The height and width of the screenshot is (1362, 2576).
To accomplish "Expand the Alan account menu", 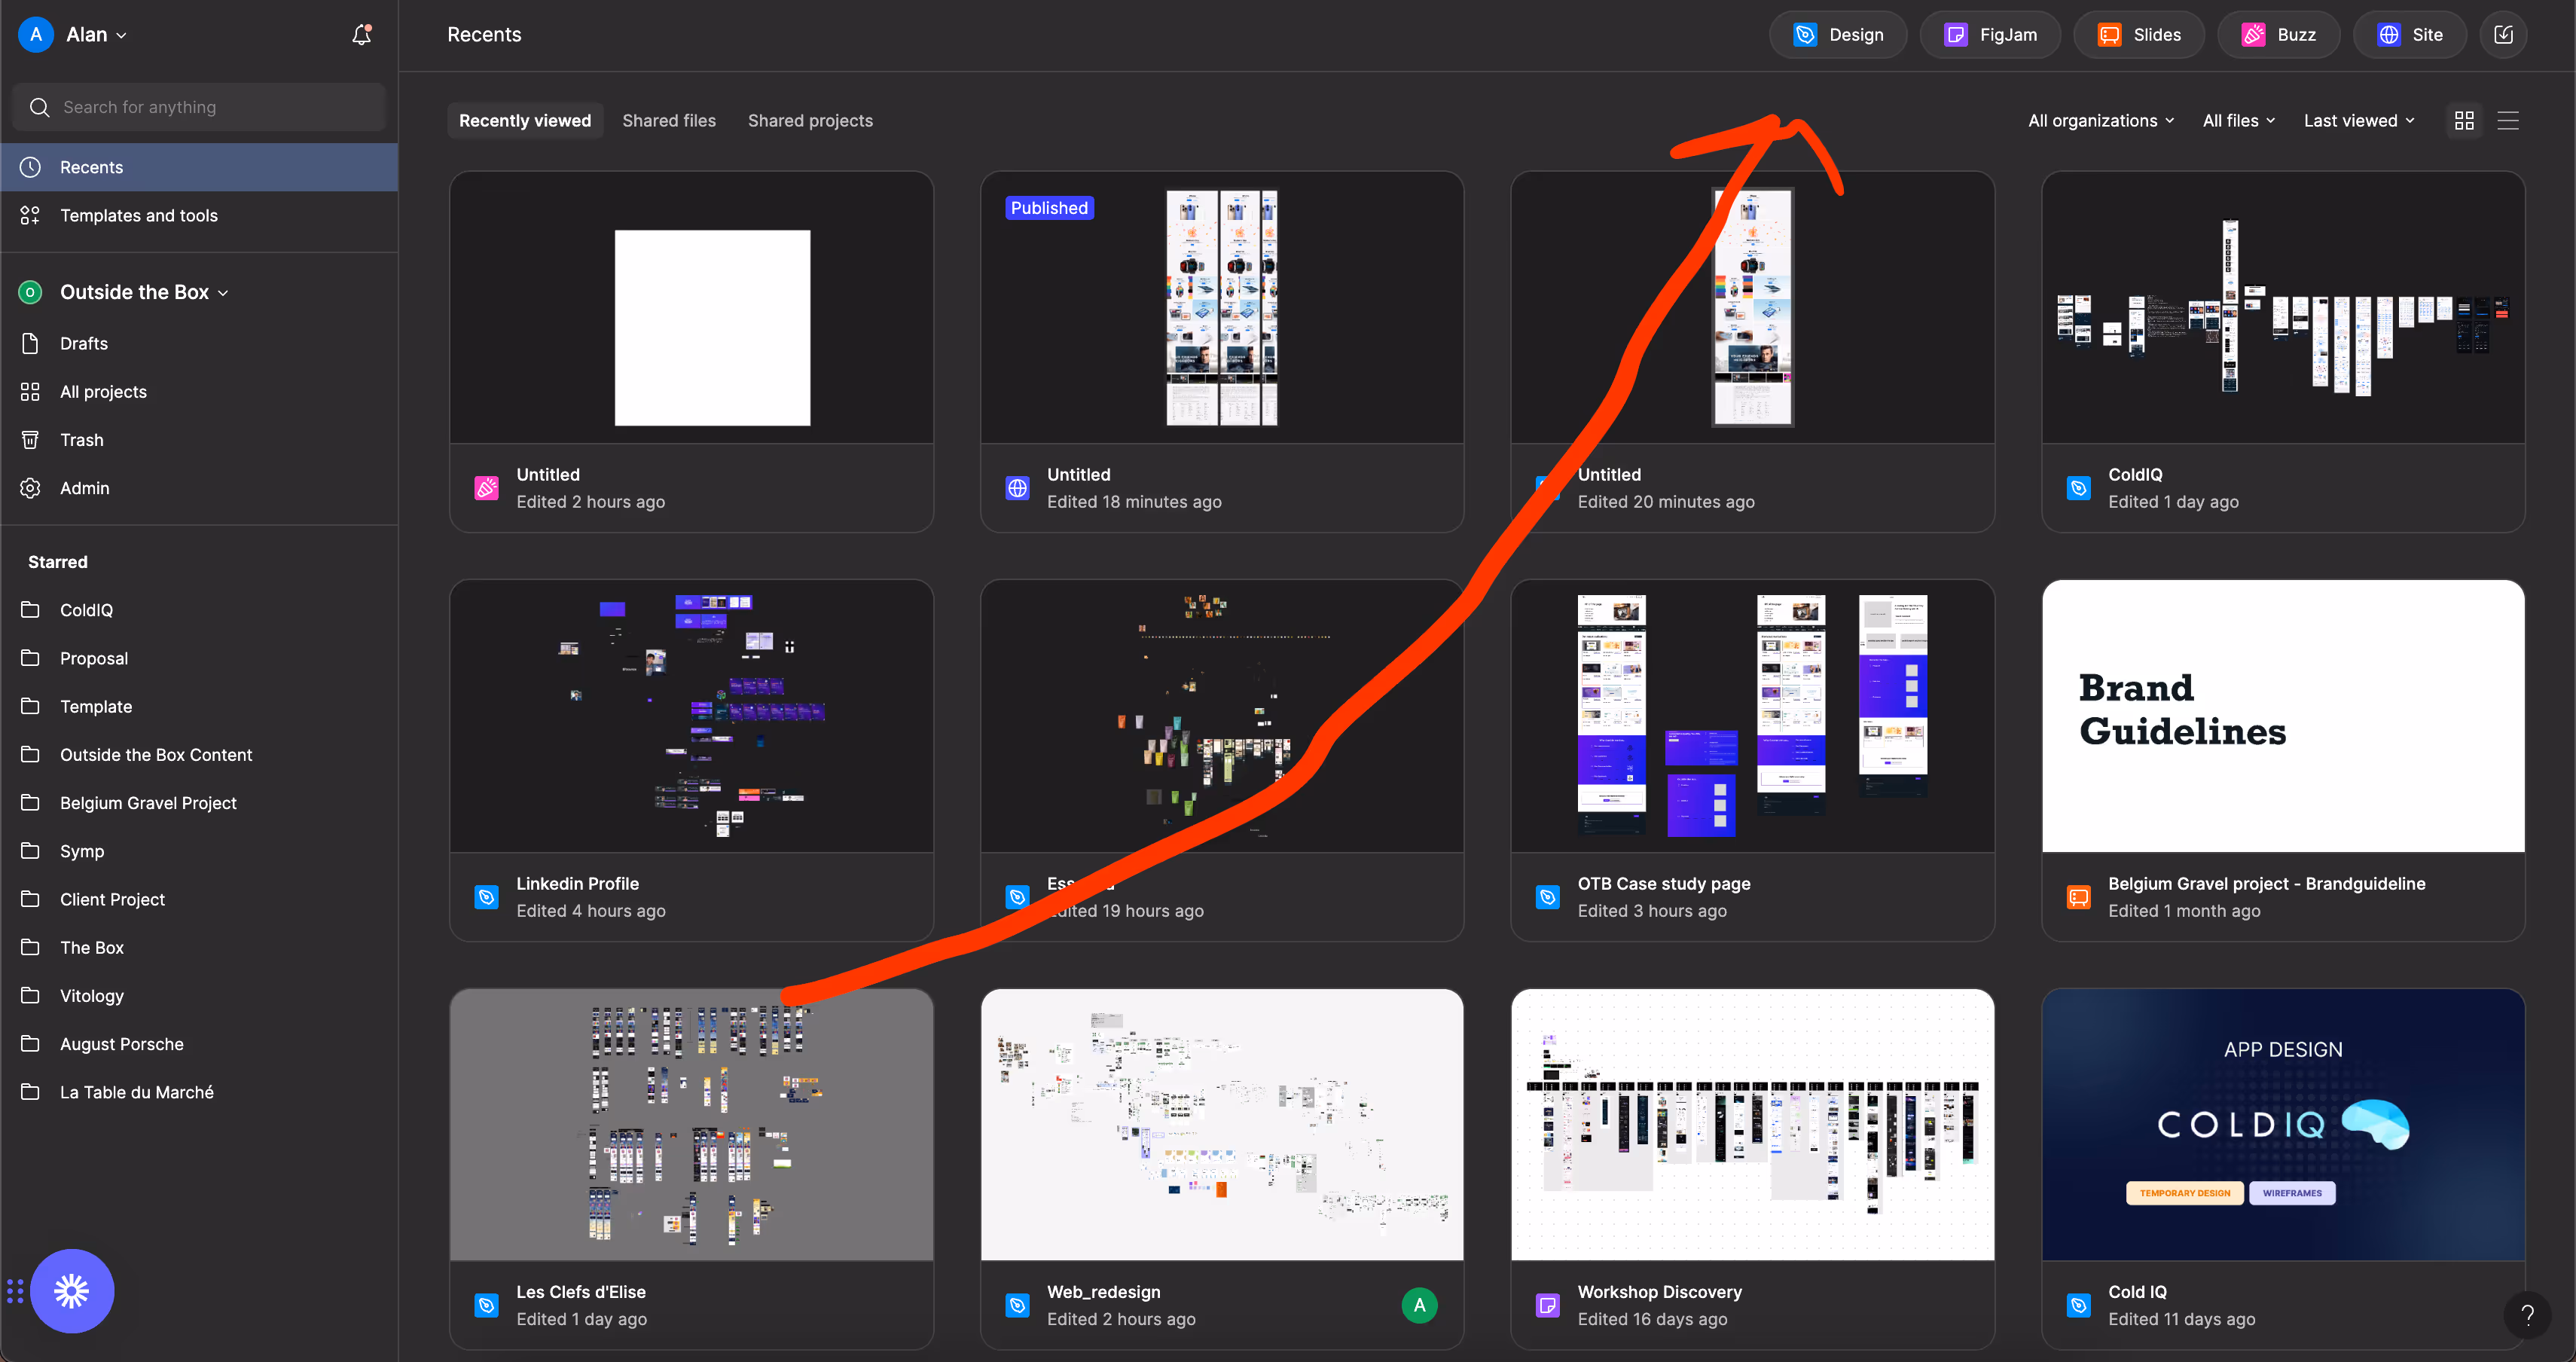I will point(95,35).
